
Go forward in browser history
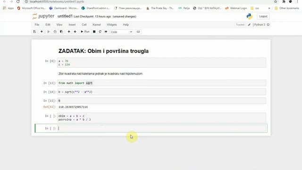click(x=11, y=1)
